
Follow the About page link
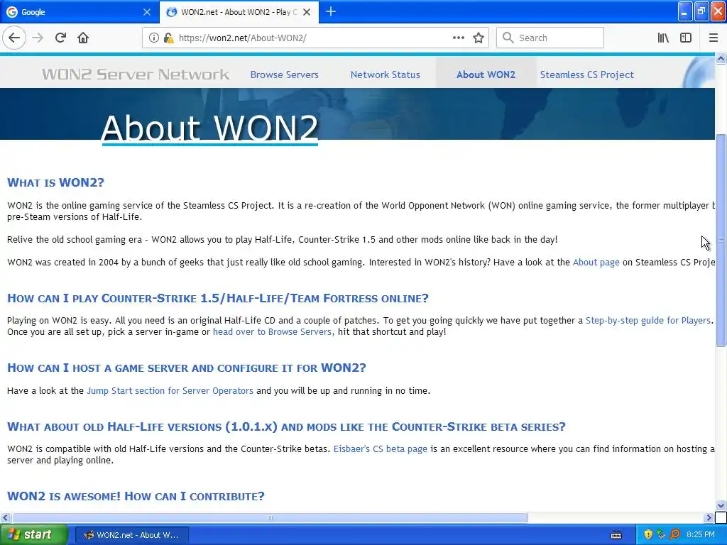click(x=596, y=263)
